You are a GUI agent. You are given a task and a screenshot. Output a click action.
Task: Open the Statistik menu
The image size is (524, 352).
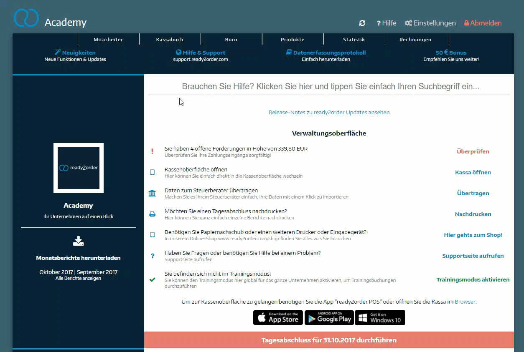pos(354,40)
